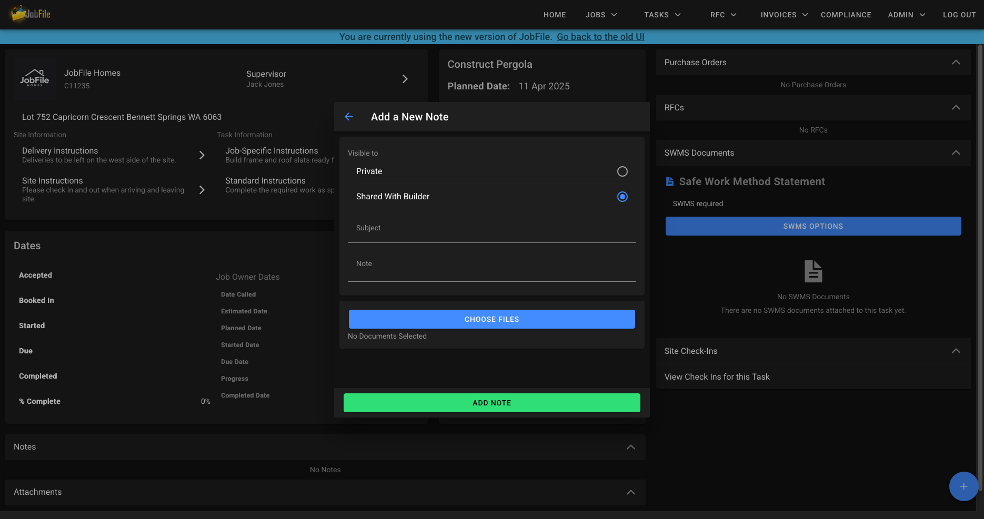
Task: Click Log Out in the navigation bar
Action: coord(959,15)
